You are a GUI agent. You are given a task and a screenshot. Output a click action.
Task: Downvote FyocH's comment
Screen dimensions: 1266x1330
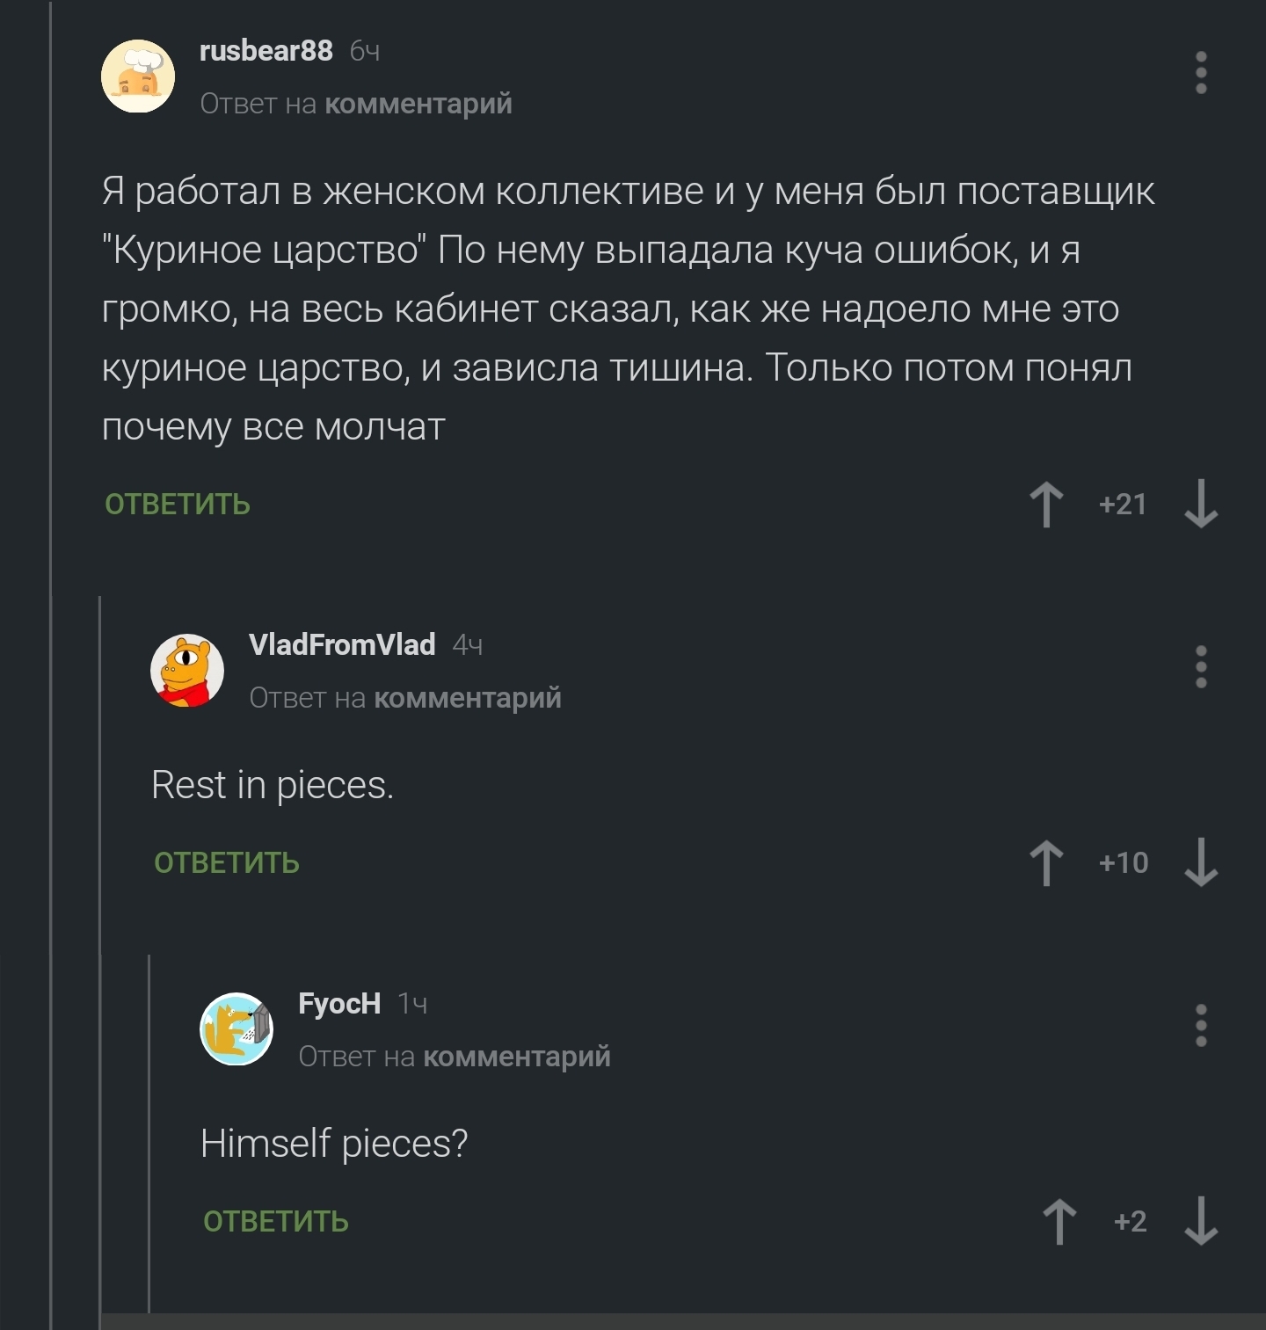click(1200, 1222)
